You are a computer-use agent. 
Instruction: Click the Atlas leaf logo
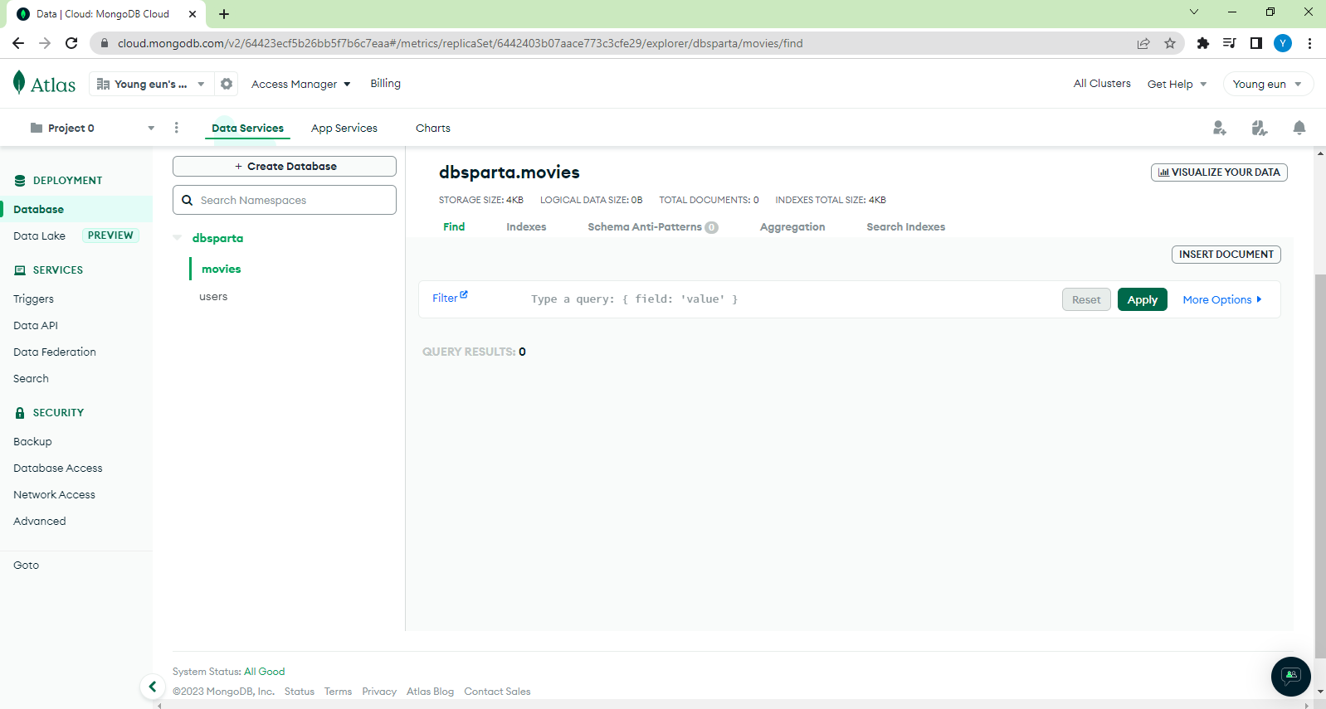pyautogui.click(x=19, y=82)
